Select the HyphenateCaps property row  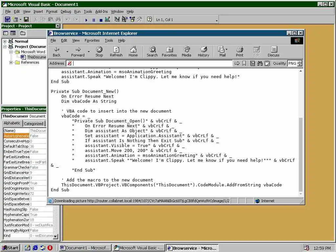pyautogui.click(x=28, y=215)
